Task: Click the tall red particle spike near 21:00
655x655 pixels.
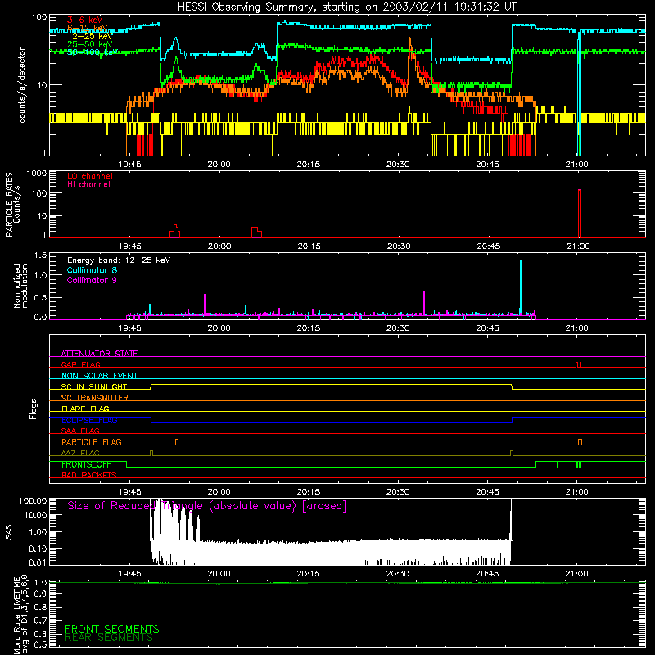Action: (x=580, y=213)
